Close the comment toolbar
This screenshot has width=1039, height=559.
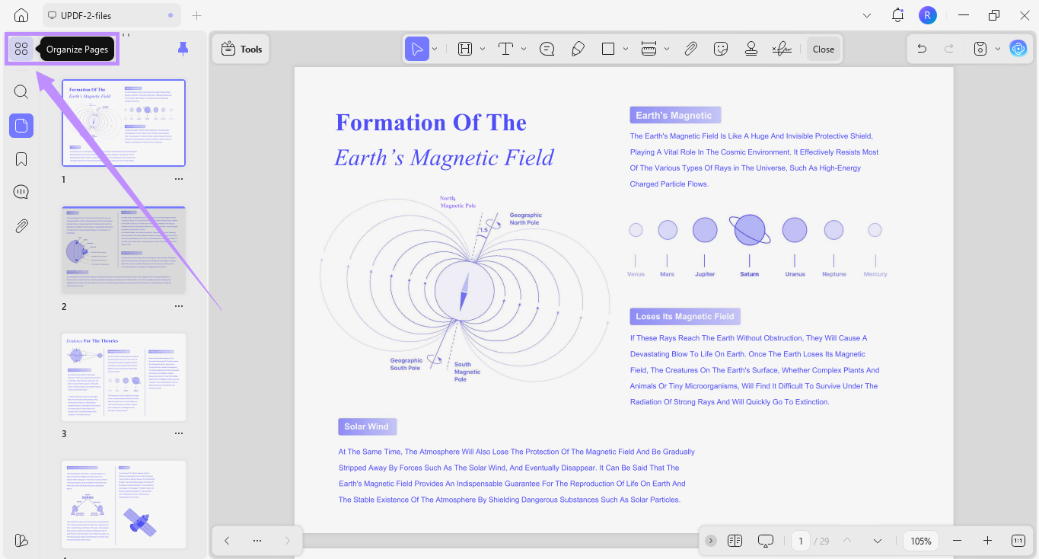(x=824, y=49)
